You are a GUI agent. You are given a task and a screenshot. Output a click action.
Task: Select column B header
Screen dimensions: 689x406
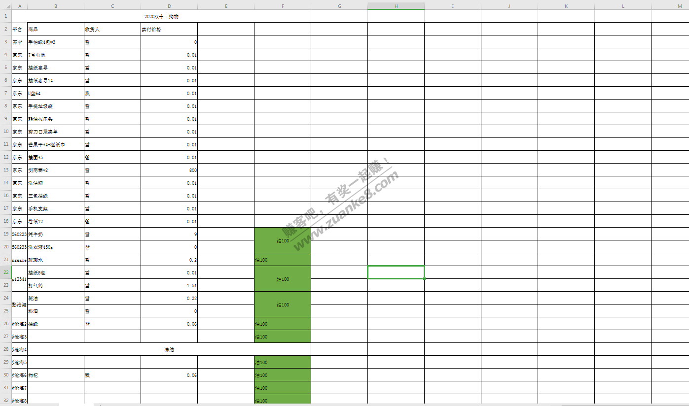56,5
